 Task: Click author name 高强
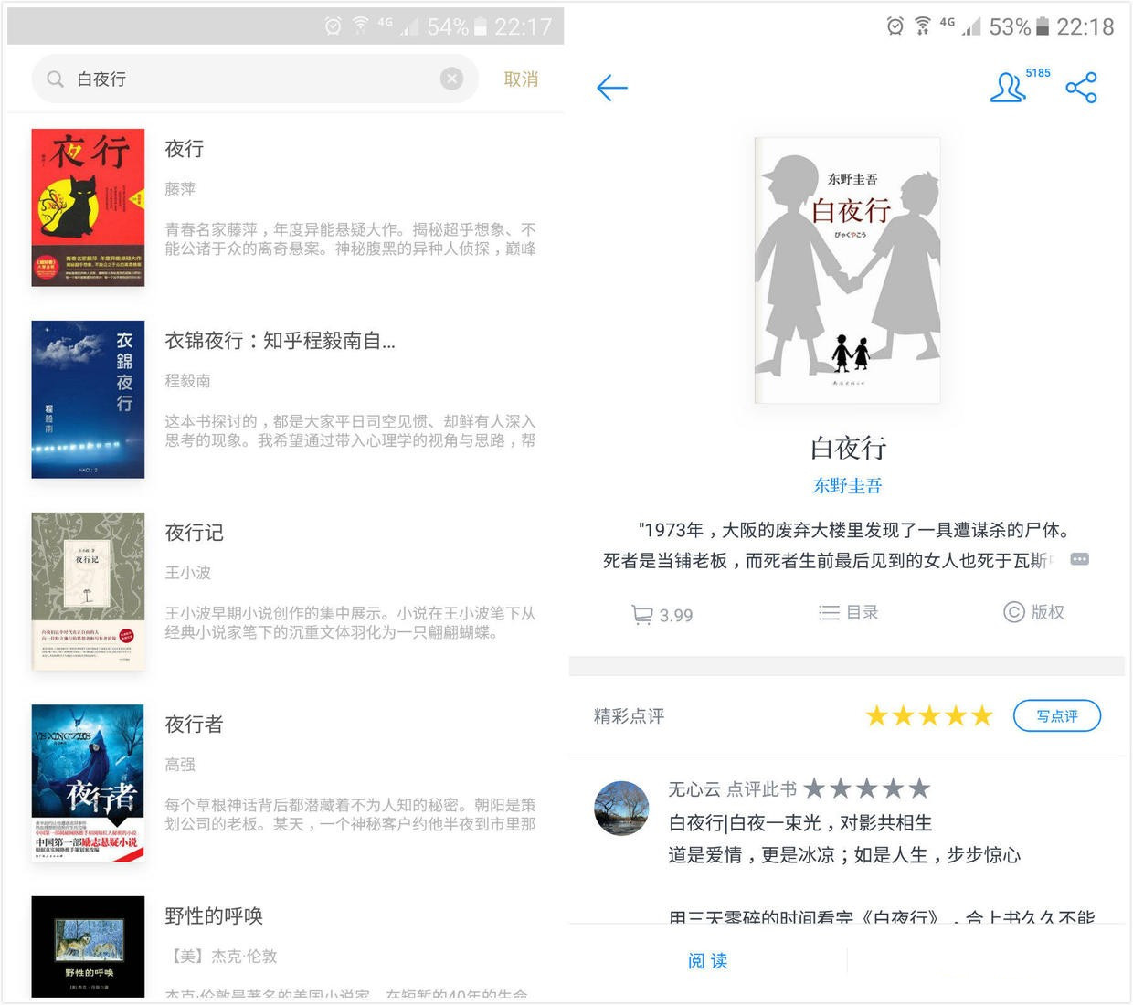180,765
